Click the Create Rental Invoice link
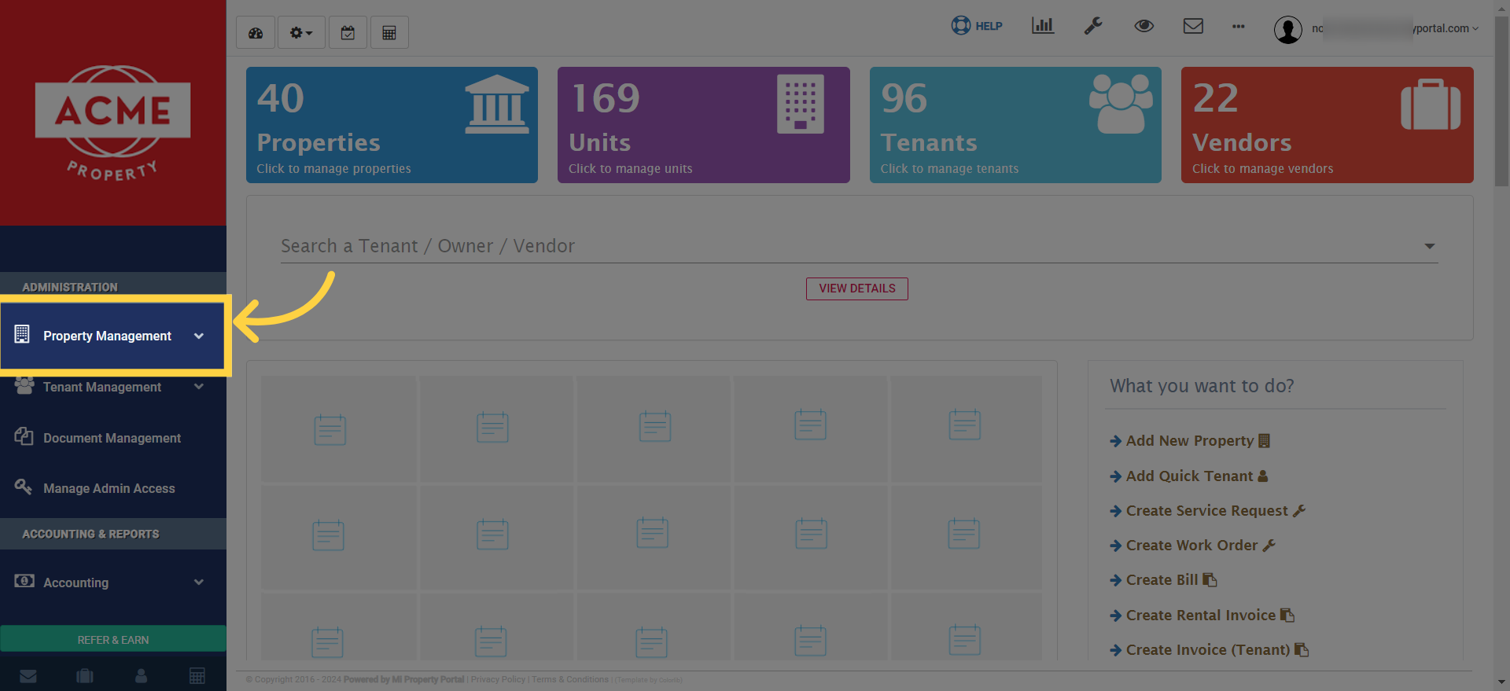Viewport: 1510px width, 691px height. click(x=1202, y=616)
